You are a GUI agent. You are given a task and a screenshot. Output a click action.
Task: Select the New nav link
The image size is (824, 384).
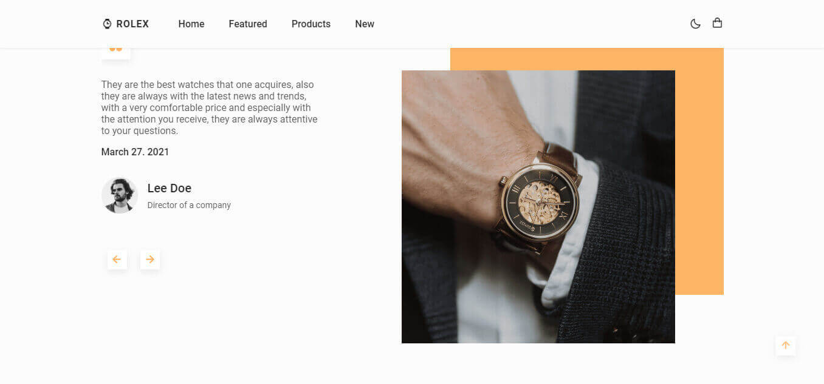(365, 24)
